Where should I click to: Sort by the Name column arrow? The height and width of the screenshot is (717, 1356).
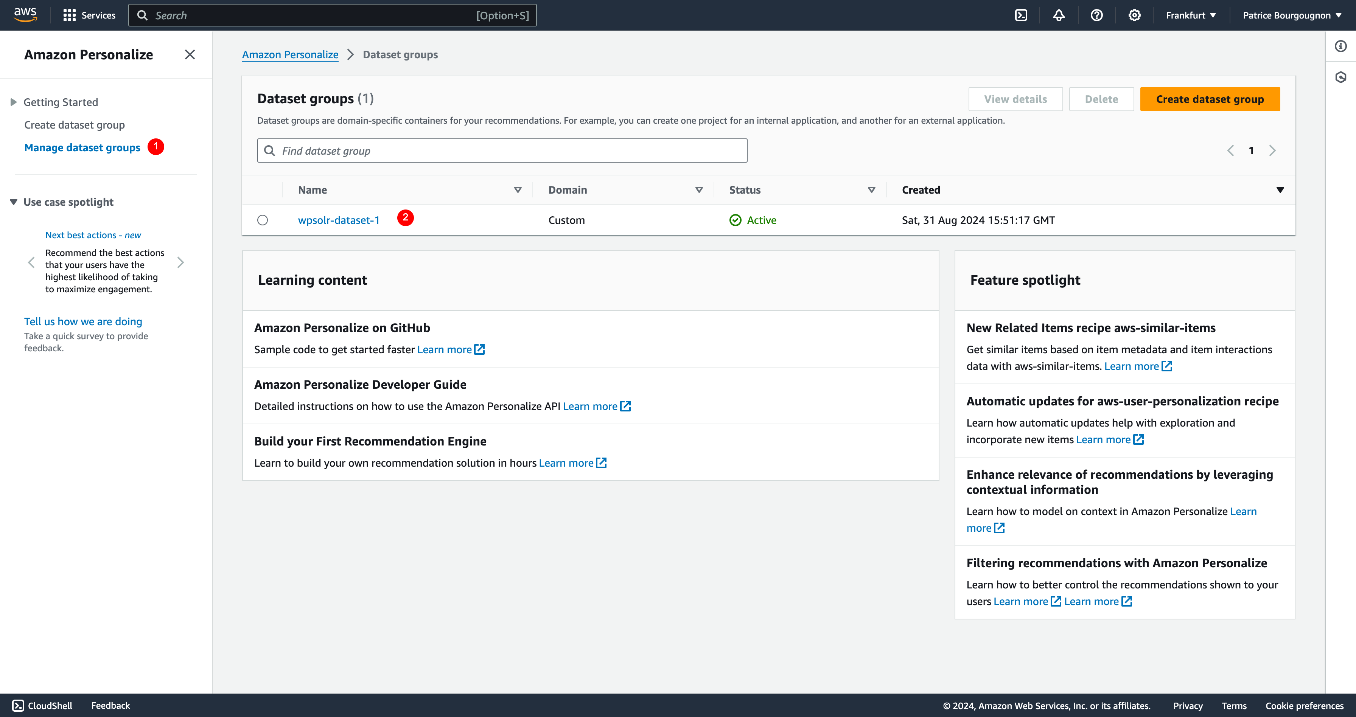(518, 190)
